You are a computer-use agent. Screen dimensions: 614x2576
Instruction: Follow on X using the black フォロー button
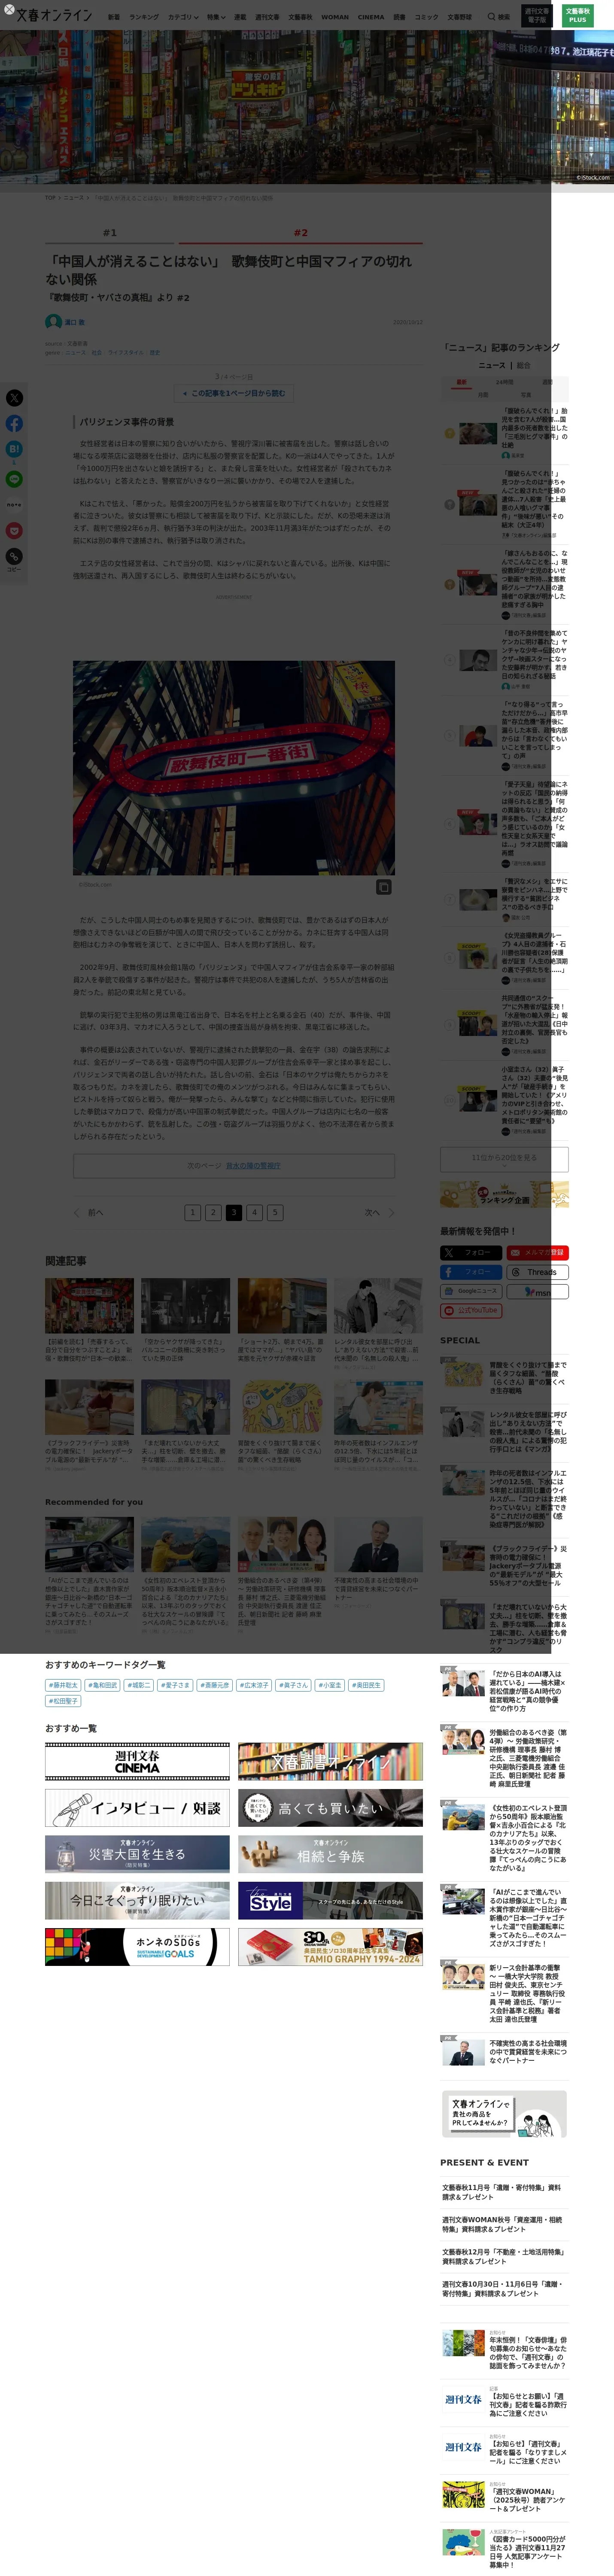point(471,1252)
